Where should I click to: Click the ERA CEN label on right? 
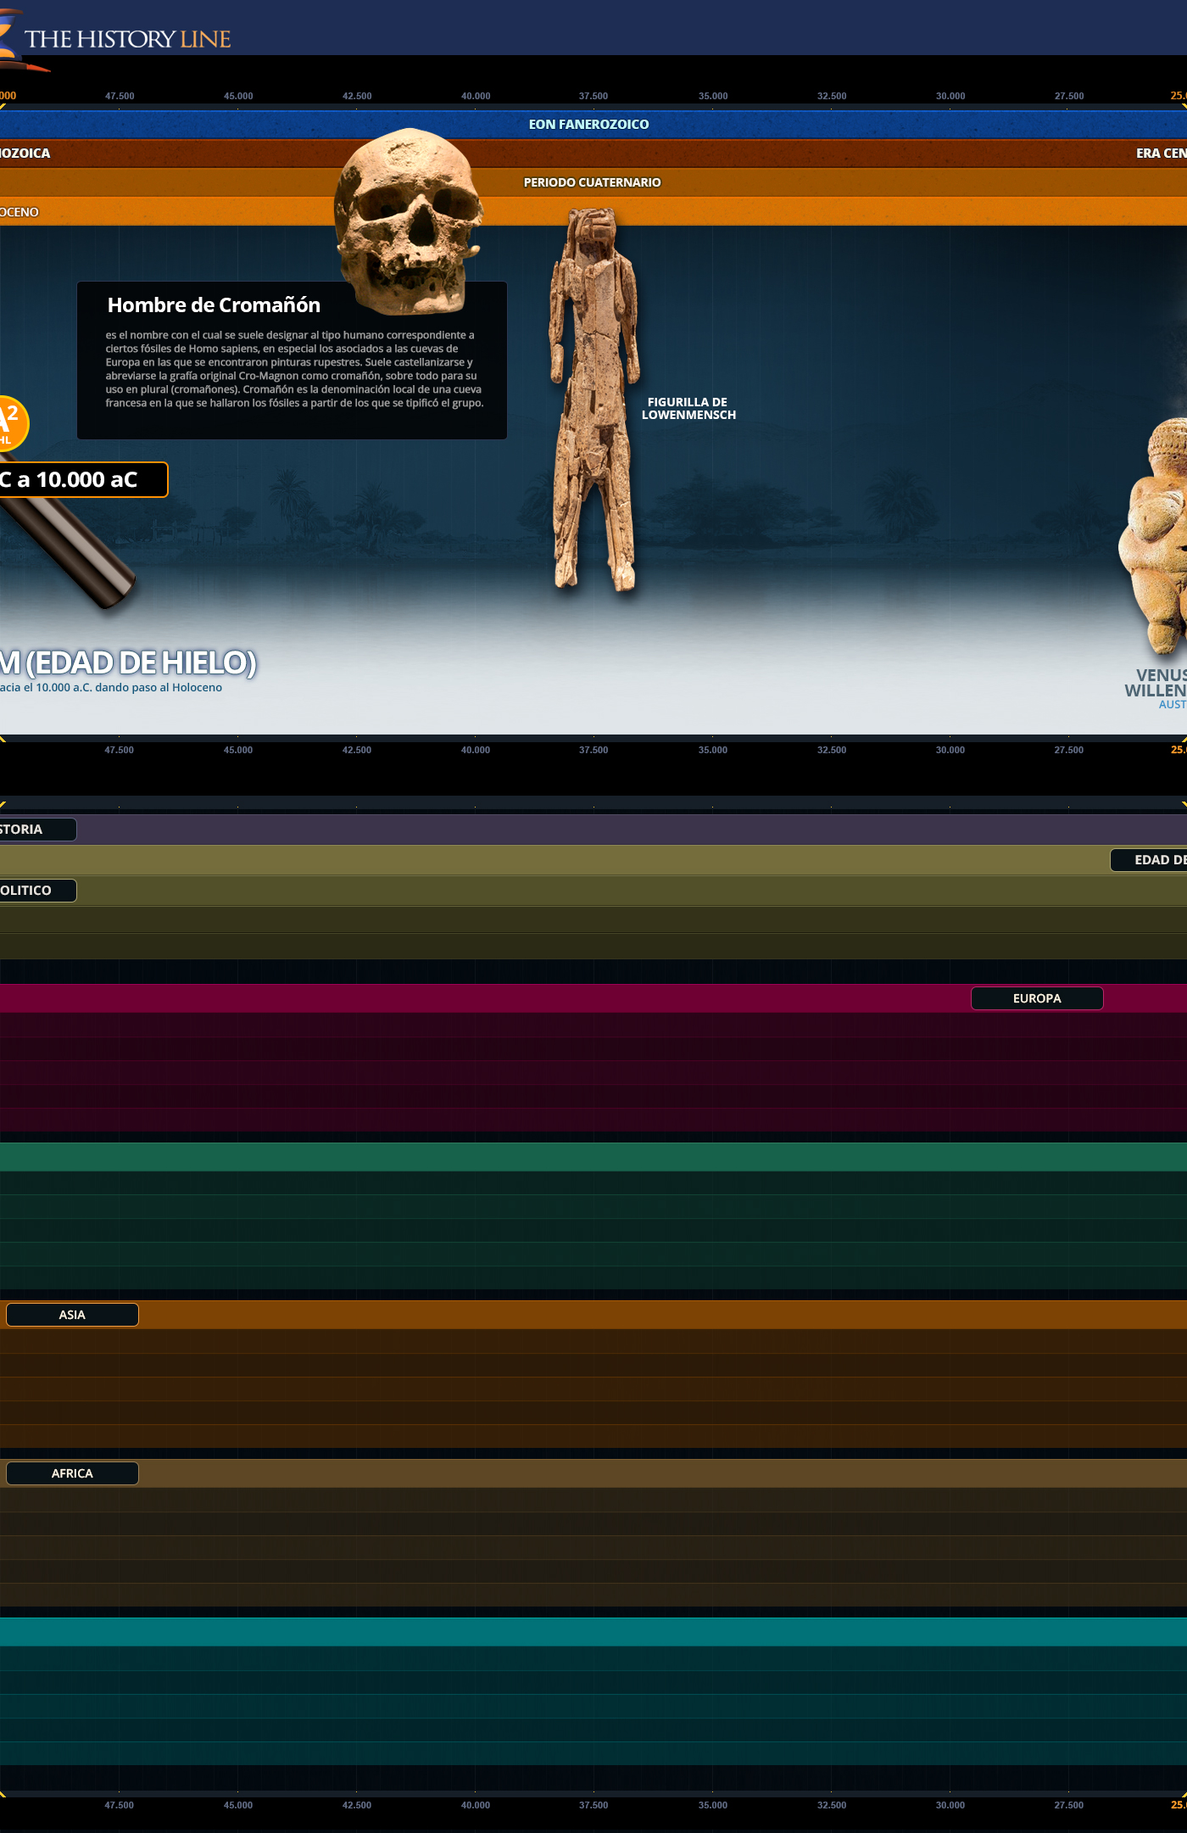pyautogui.click(x=1161, y=154)
